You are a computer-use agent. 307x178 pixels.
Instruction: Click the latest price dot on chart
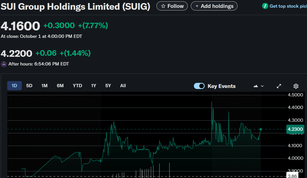[x=261, y=129]
